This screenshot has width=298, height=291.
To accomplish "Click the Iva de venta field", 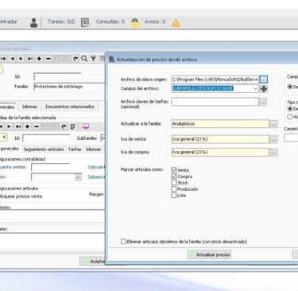I will (220, 139).
